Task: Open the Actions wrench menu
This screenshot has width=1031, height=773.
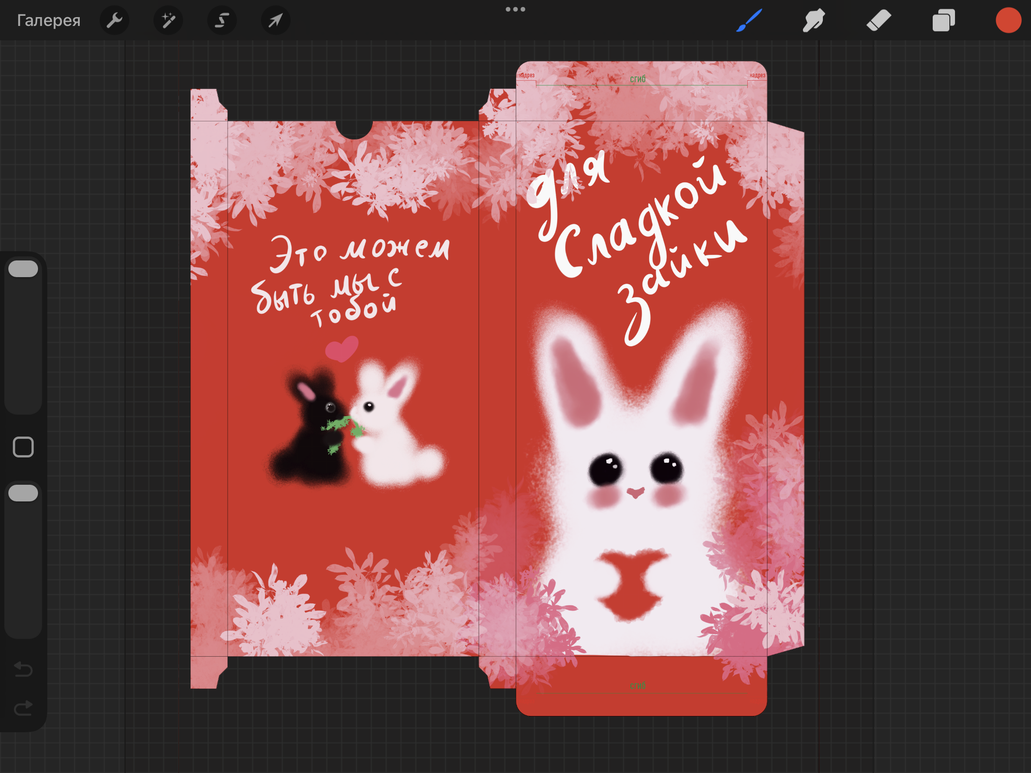Action: (114, 20)
